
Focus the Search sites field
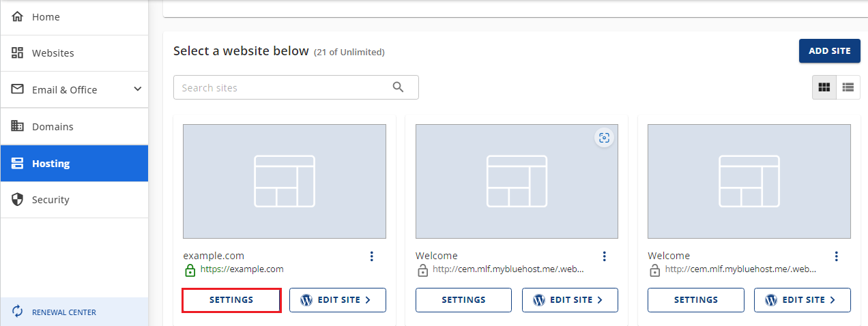coord(295,87)
